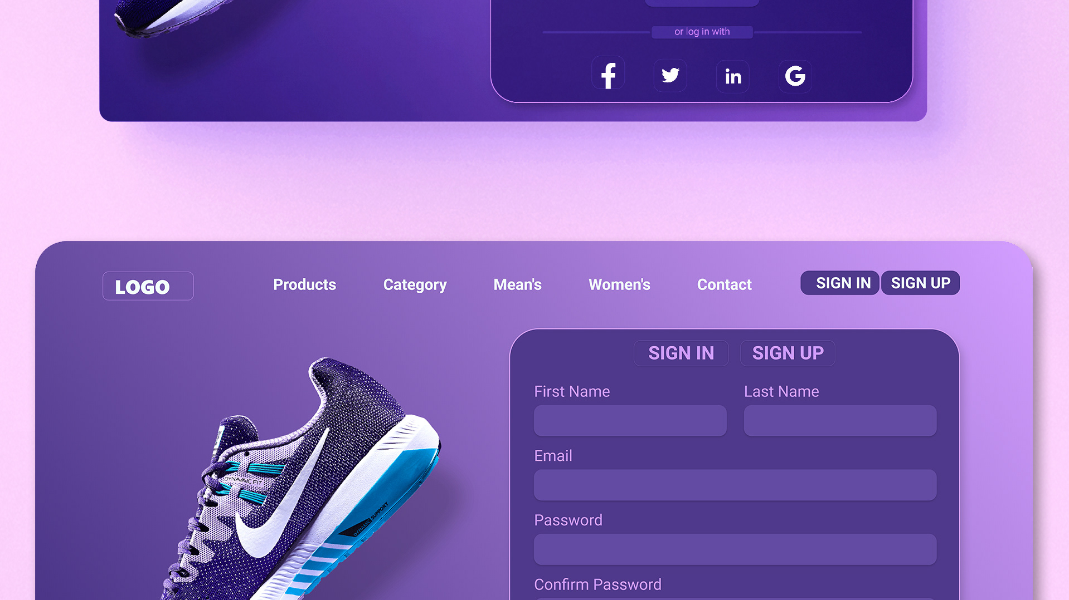The width and height of the screenshot is (1069, 600).
Task: Log in with the Facebook icon
Action: point(608,75)
